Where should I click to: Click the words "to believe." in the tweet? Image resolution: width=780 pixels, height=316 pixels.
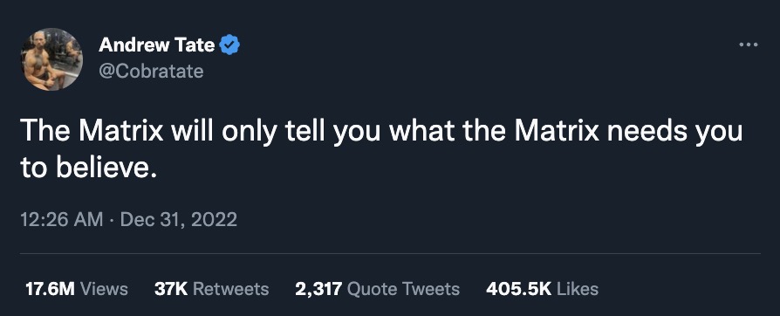point(89,168)
